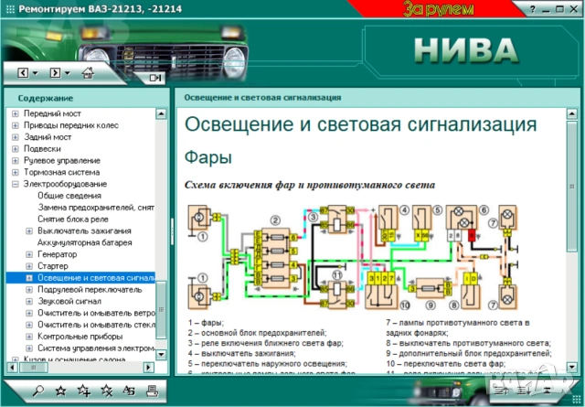Viewport: 585px width, 407px height.
Task: Expand the Стартер node
Action: [x=29, y=266]
